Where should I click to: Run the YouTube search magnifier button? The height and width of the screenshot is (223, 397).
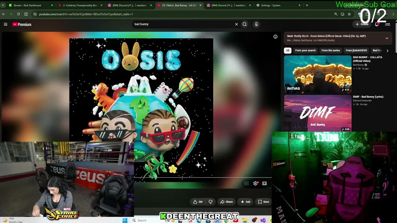[245, 24]
